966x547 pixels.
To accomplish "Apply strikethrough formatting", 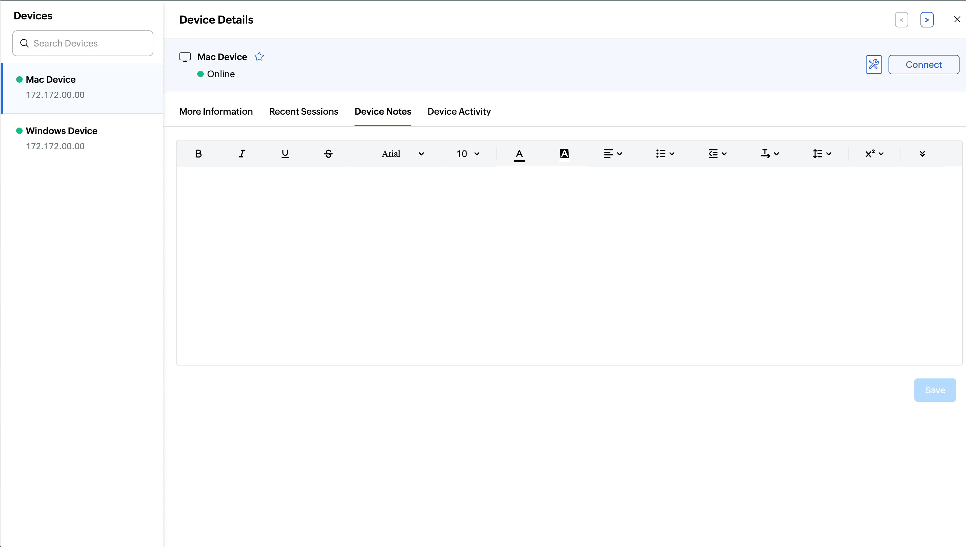I will pos(328,154).
